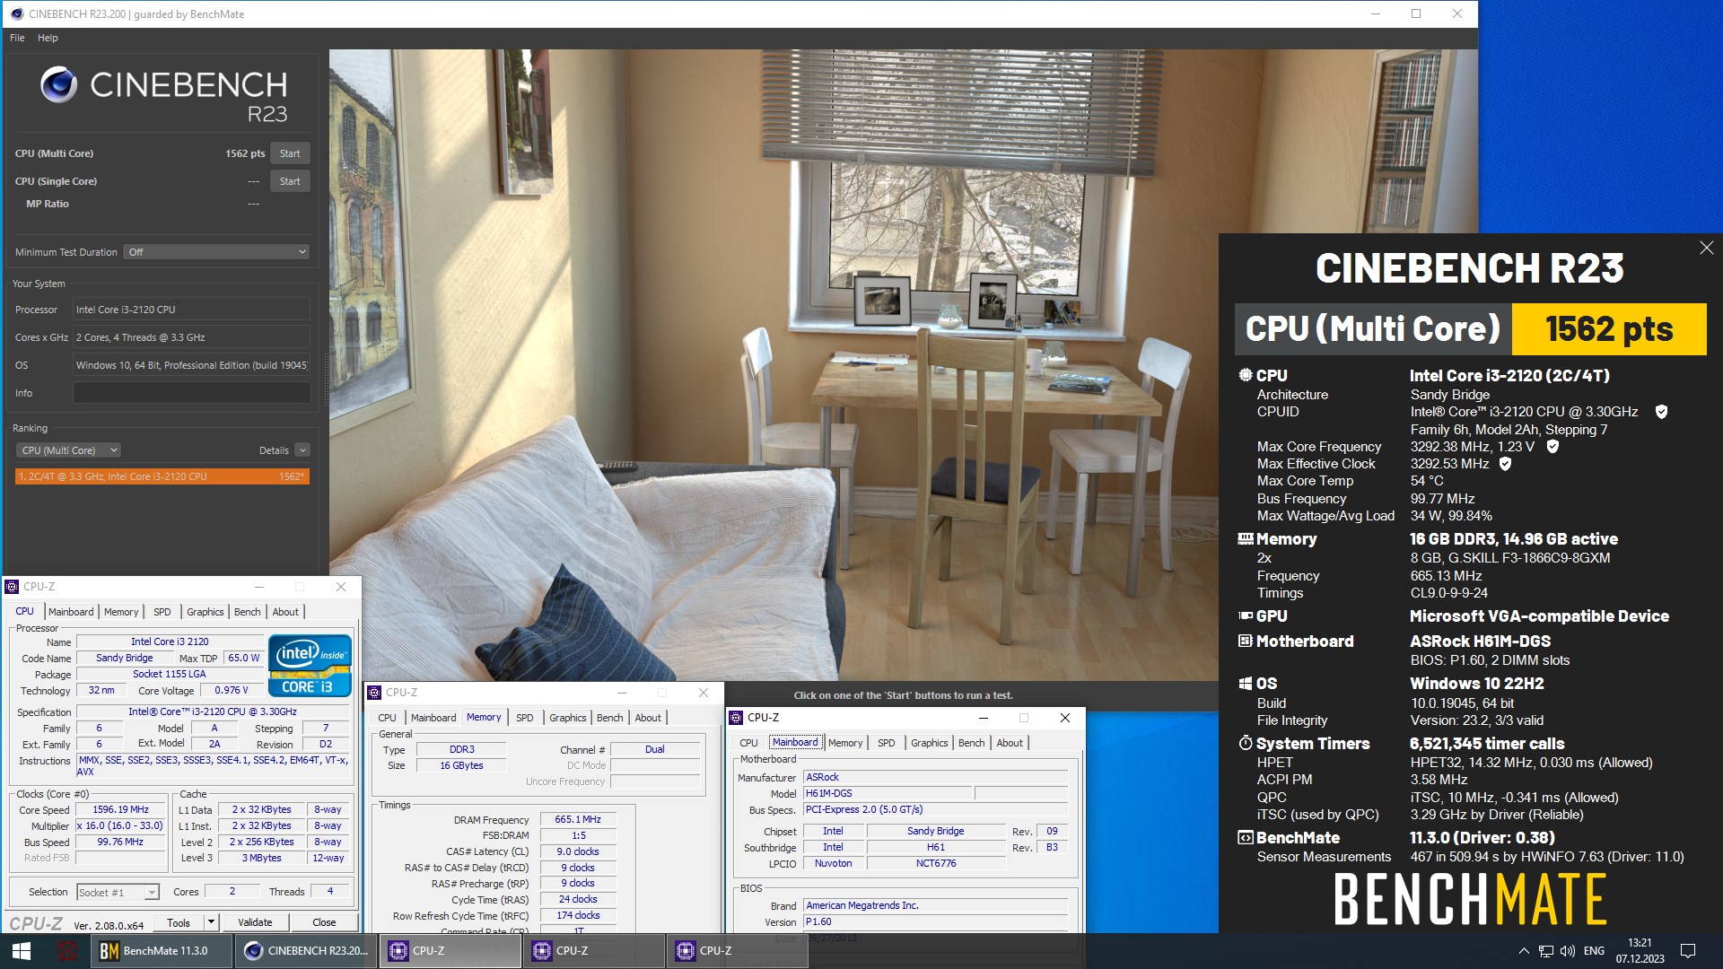Click System Timers clock icon in BenchMate

[x=1246, y=743]
